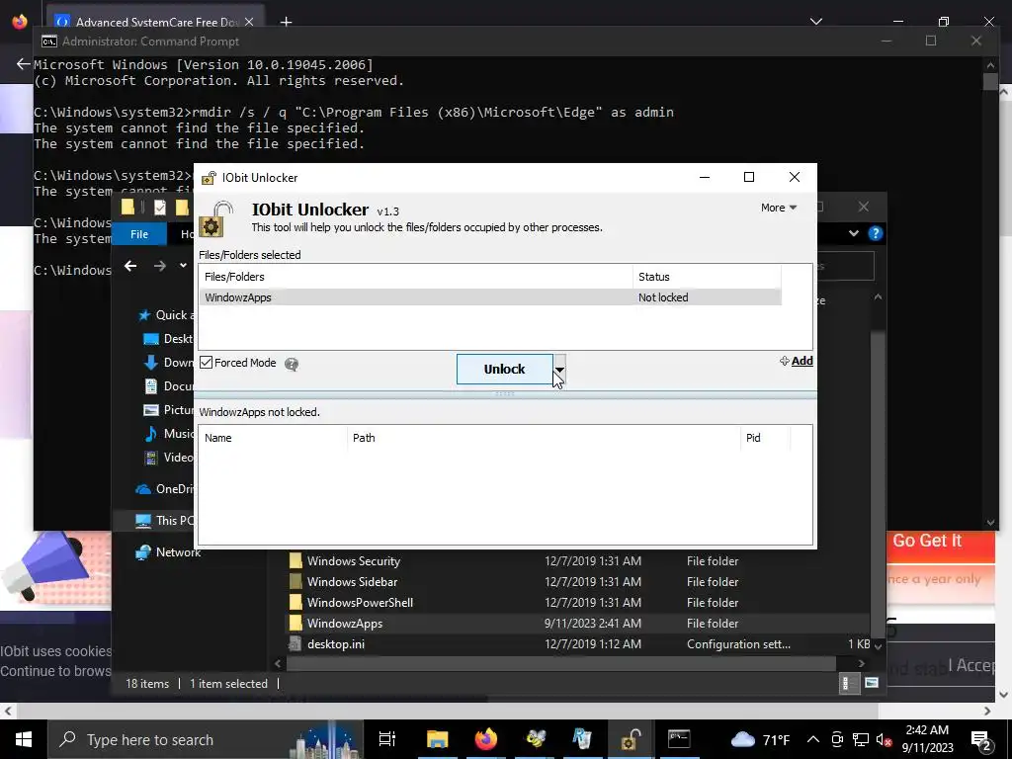1012x759 pixels.
Task: Select the WindowzApps row in Unlocker list
Action: pos(490,297)
